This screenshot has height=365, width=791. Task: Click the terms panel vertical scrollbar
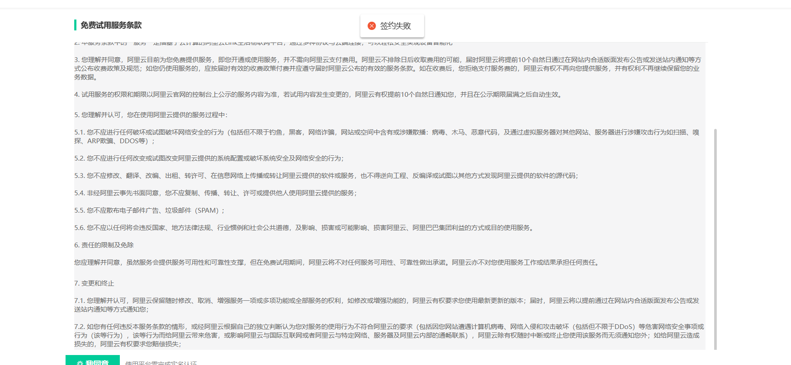pyautogui.click(x=715, y=239)
